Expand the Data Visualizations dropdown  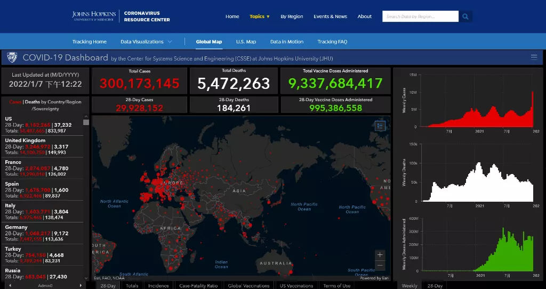pos(146,42)
